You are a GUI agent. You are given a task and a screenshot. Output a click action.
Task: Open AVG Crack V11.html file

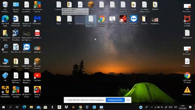click(187, 78)
